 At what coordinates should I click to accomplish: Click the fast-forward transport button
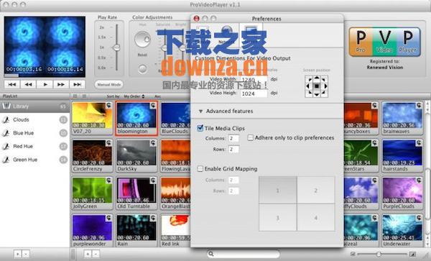[61, 84]
